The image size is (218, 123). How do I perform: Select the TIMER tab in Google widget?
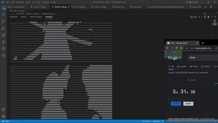point(192,80)
